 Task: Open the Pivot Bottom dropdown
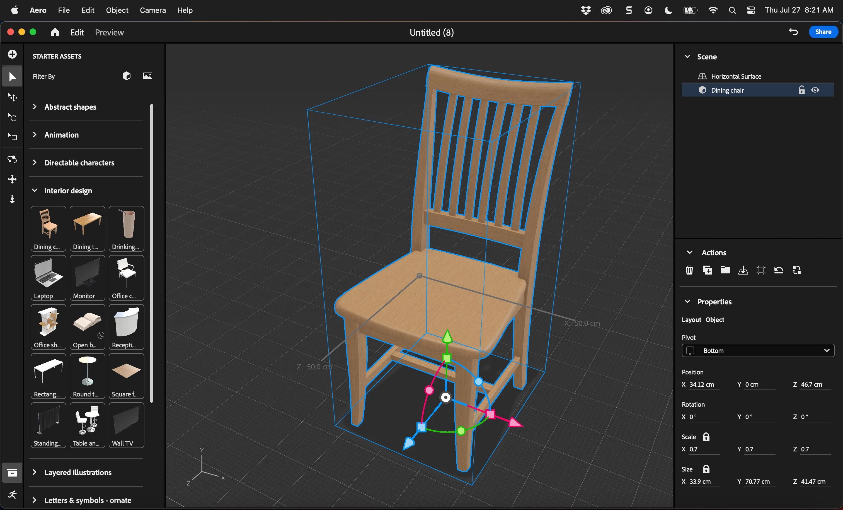tap(758, 350)
